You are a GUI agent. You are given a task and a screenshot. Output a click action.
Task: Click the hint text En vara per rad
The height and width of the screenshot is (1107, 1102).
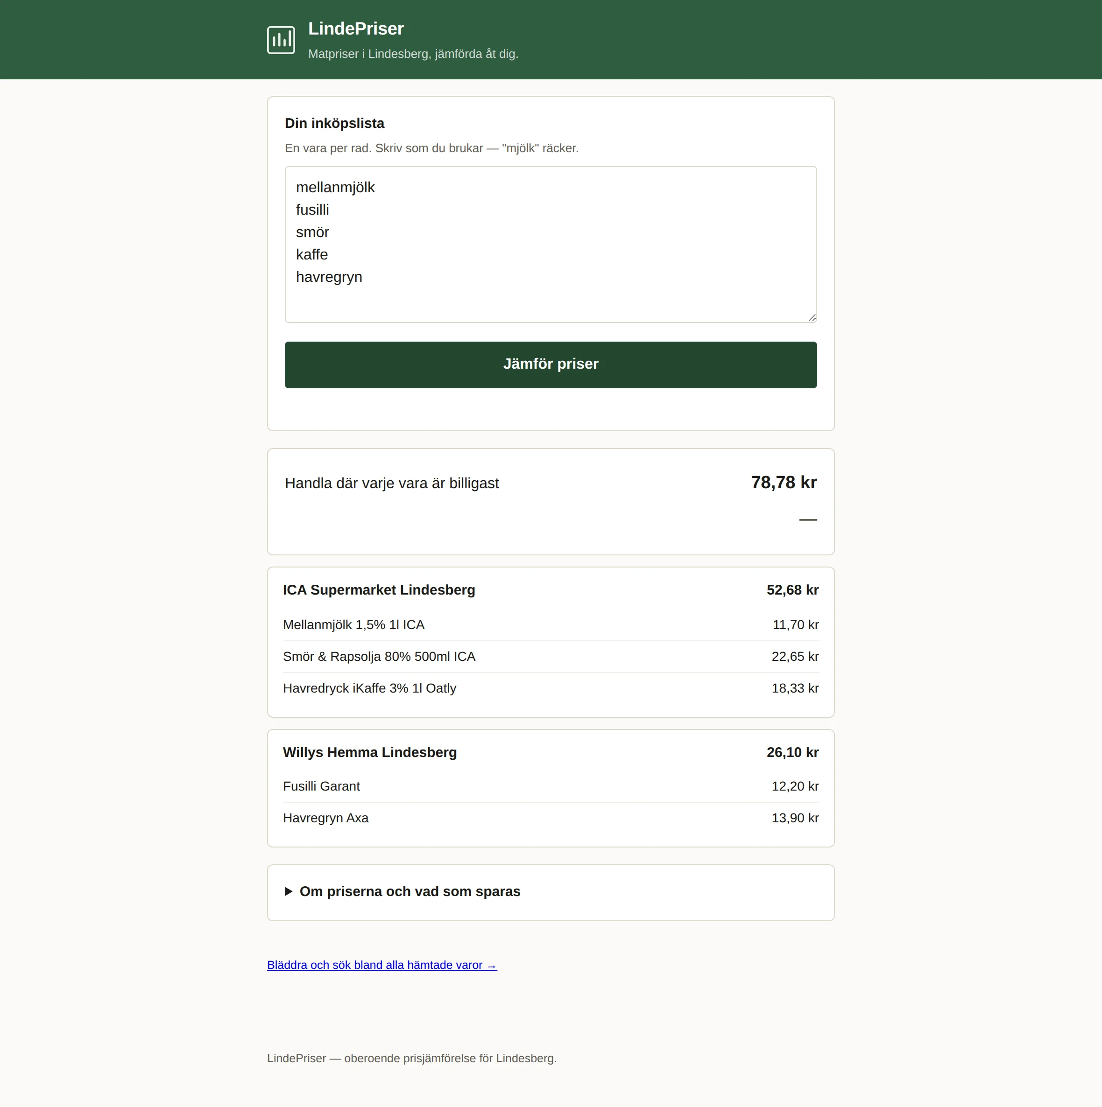point(431,148)
